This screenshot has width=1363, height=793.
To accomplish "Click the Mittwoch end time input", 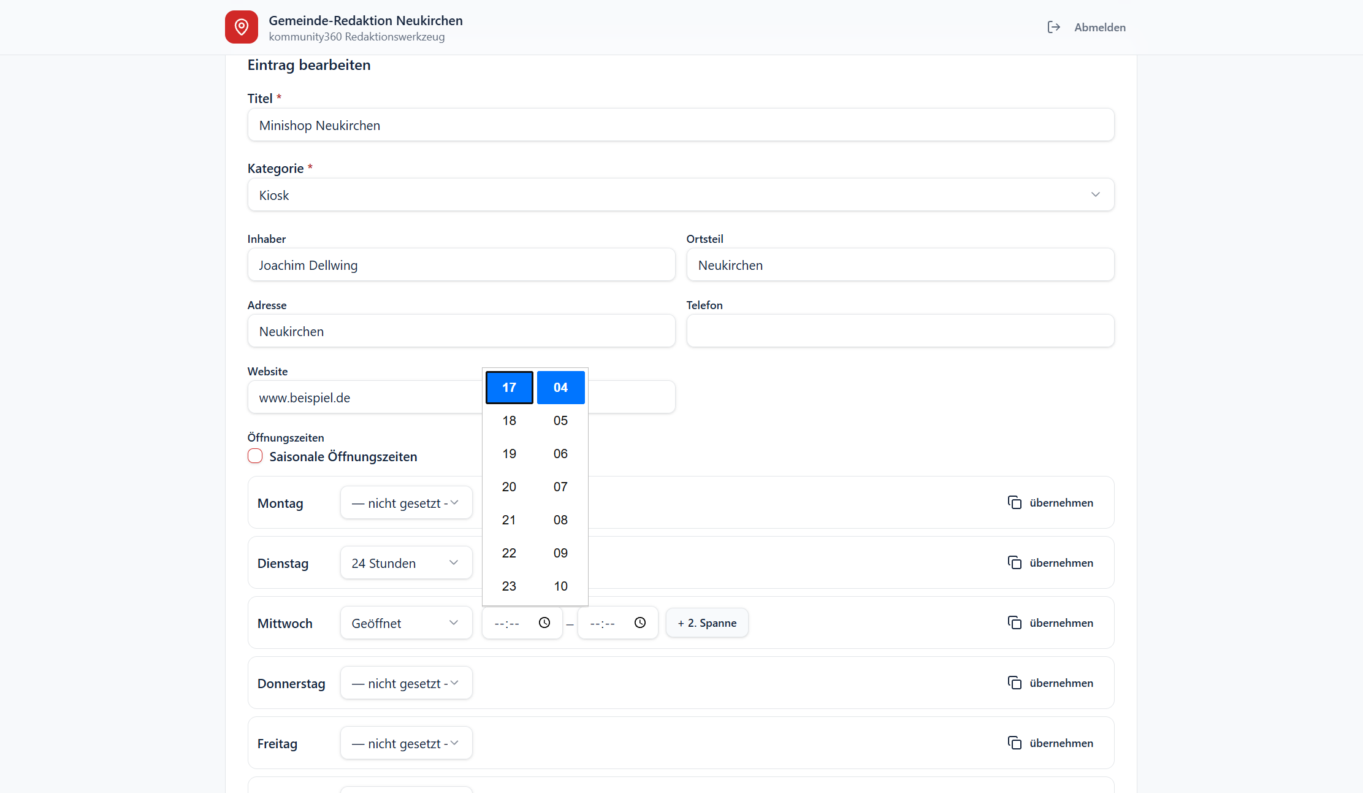I will (617, 623).
